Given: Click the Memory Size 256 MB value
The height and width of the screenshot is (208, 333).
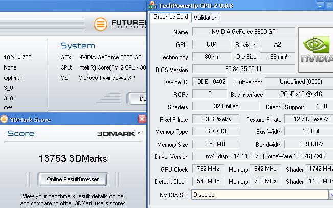Looking at the screenshot, I should pyautogui.click(x=216, y=144).
